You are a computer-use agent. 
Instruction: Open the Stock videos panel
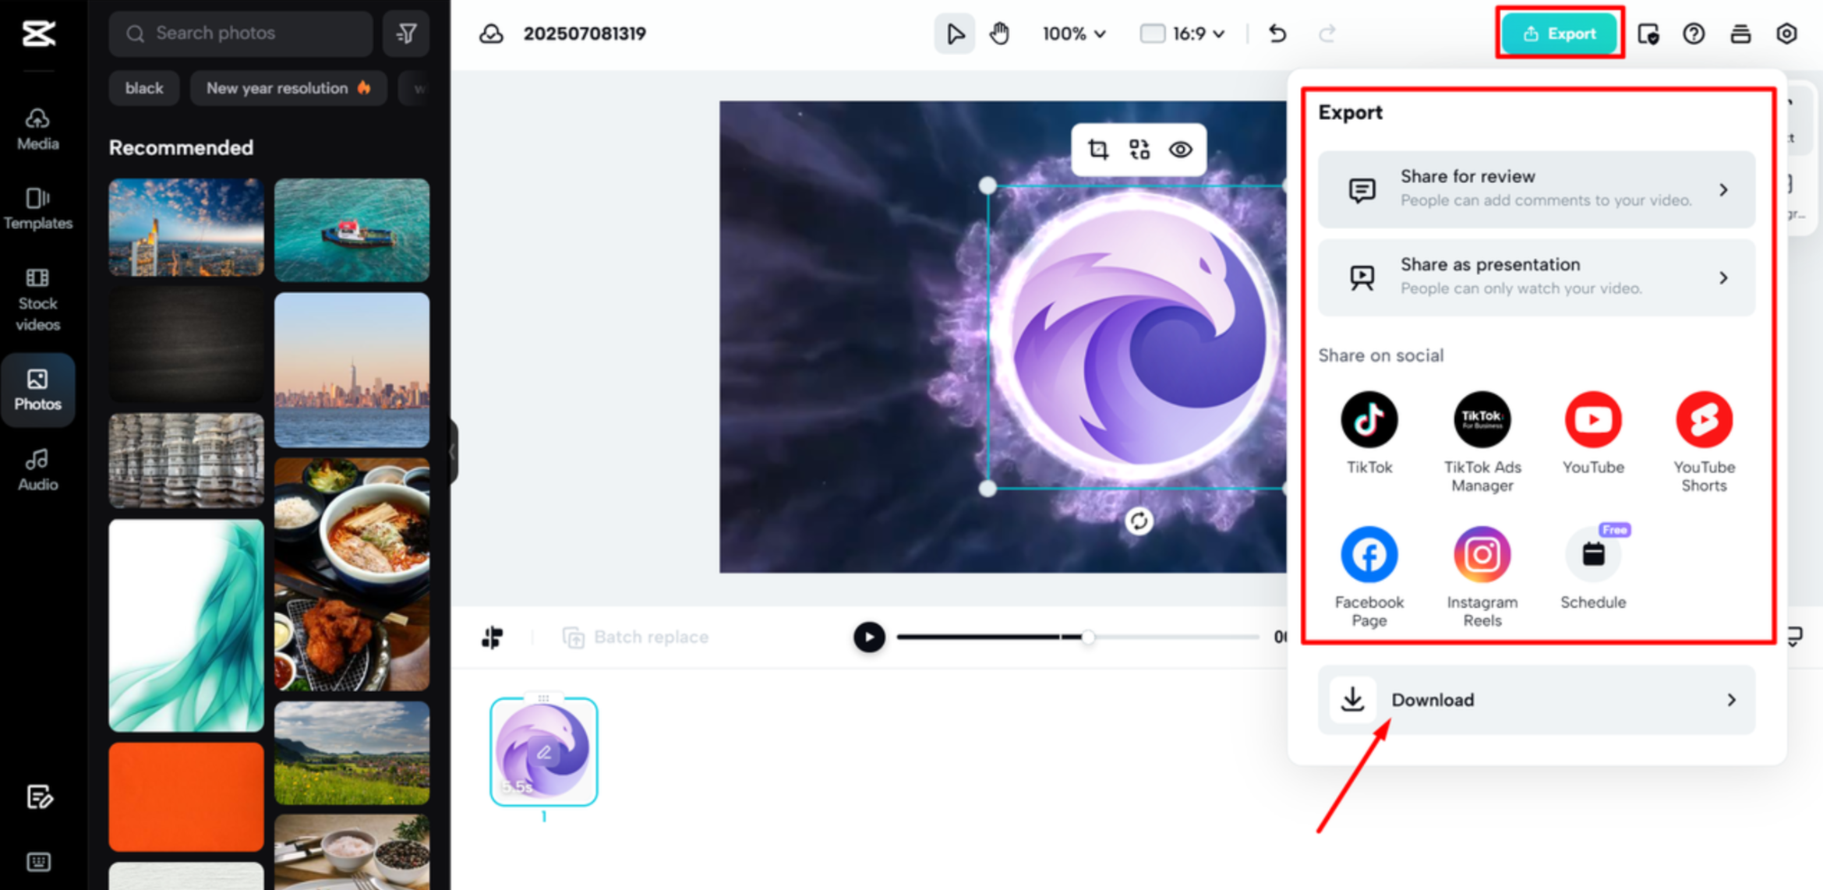tap(37, 298)
